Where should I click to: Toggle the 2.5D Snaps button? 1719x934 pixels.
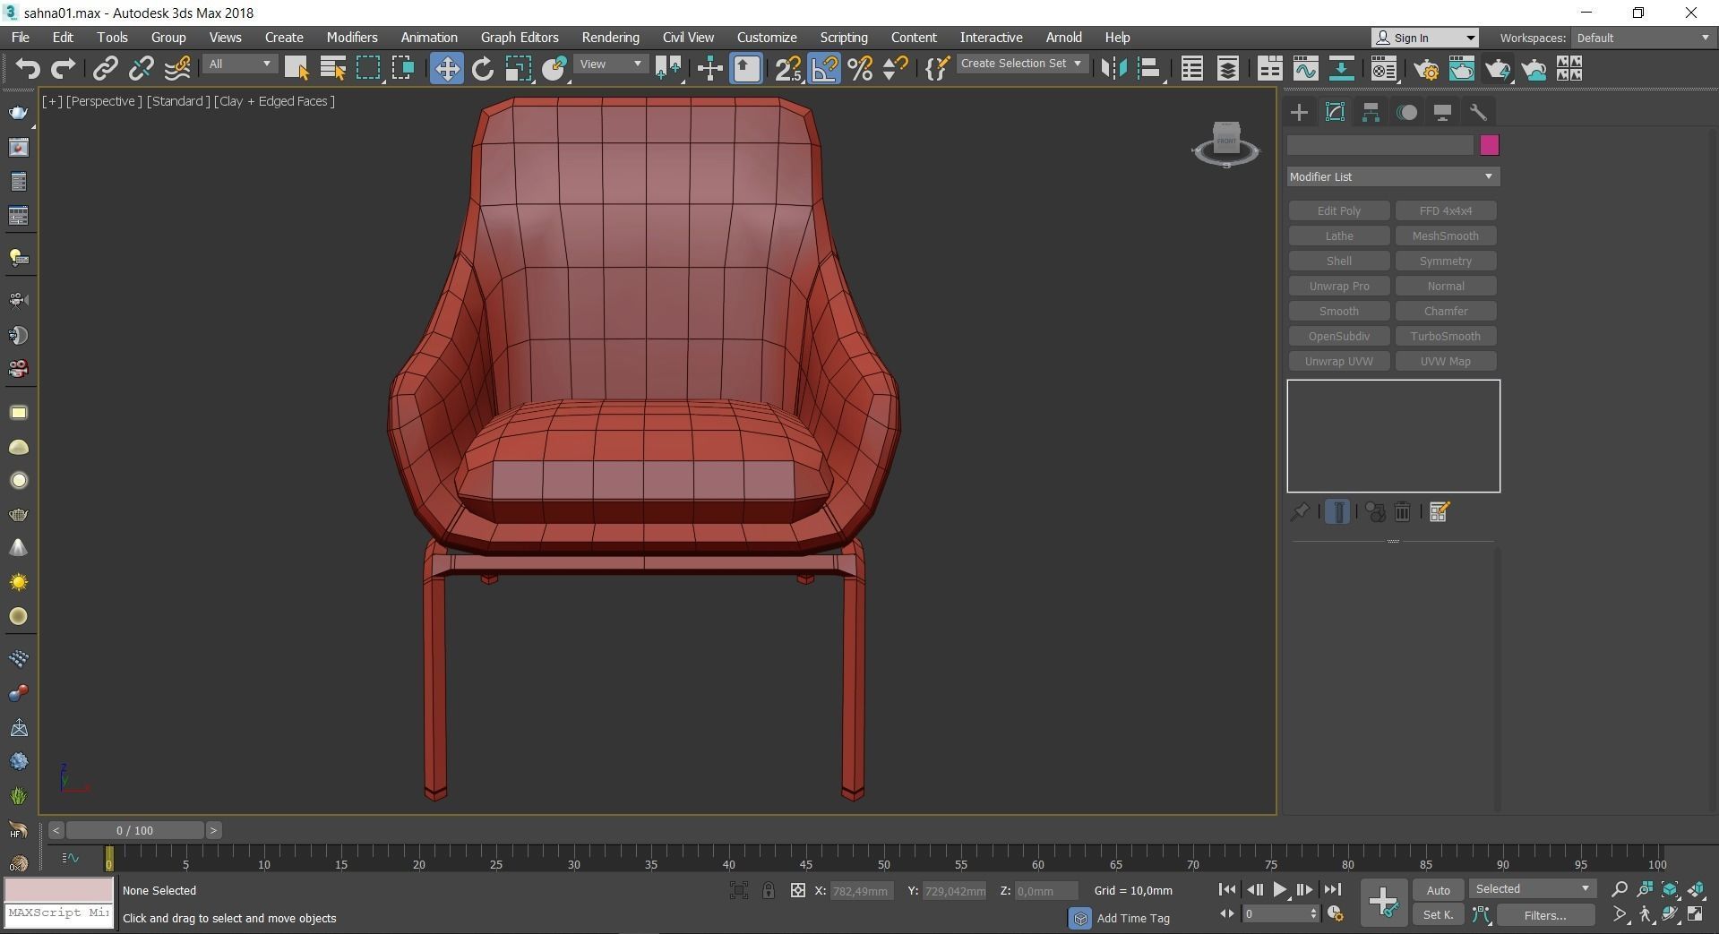pyautogui.click(x=788, y=69)
